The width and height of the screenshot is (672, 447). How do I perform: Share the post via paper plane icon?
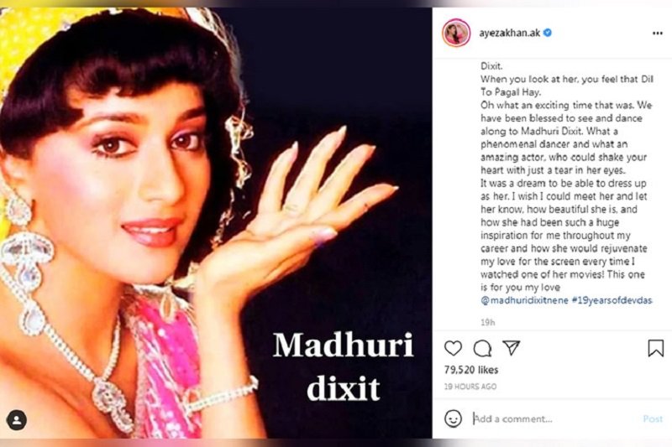(x=512, y=348)
